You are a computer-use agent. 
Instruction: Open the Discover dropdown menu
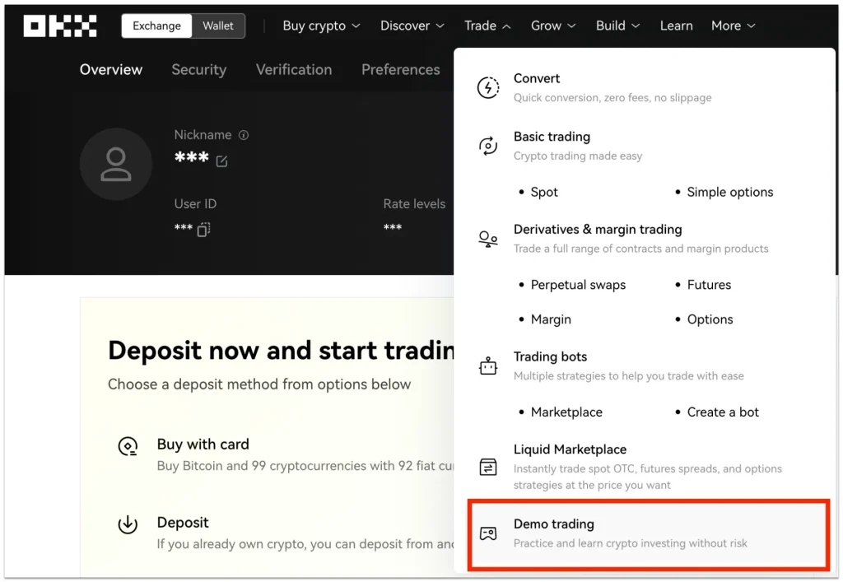tap(412, 26)
